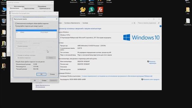Click the 1919 МБ recommended size value
The width and height of the screenshot is (192, 108).
pyautogui.click(x=36, y=67)
